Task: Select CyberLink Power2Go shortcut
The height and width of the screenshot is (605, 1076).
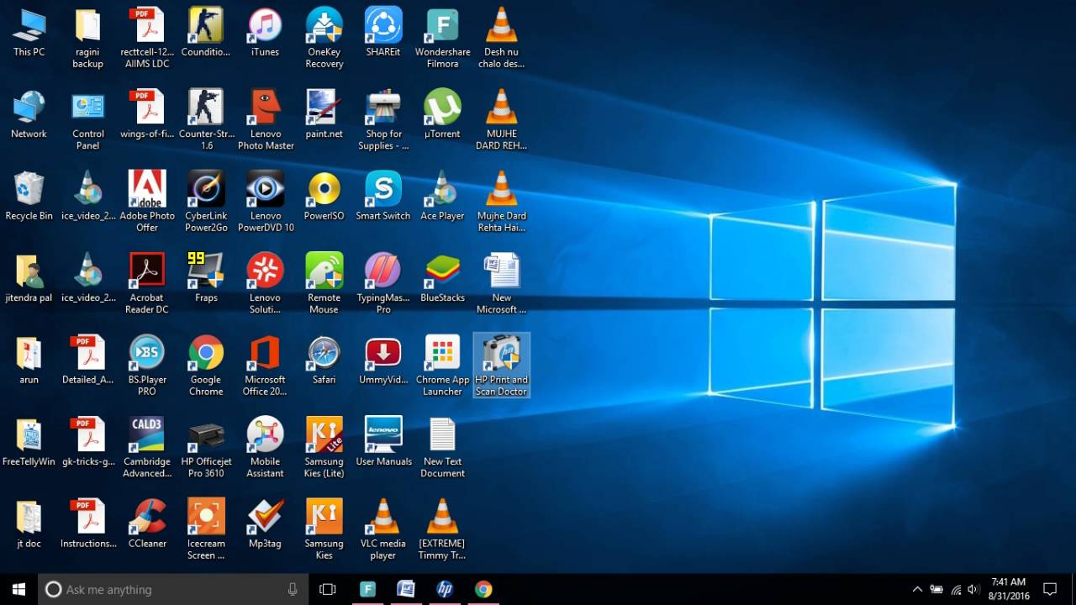Action: point(206,202)
